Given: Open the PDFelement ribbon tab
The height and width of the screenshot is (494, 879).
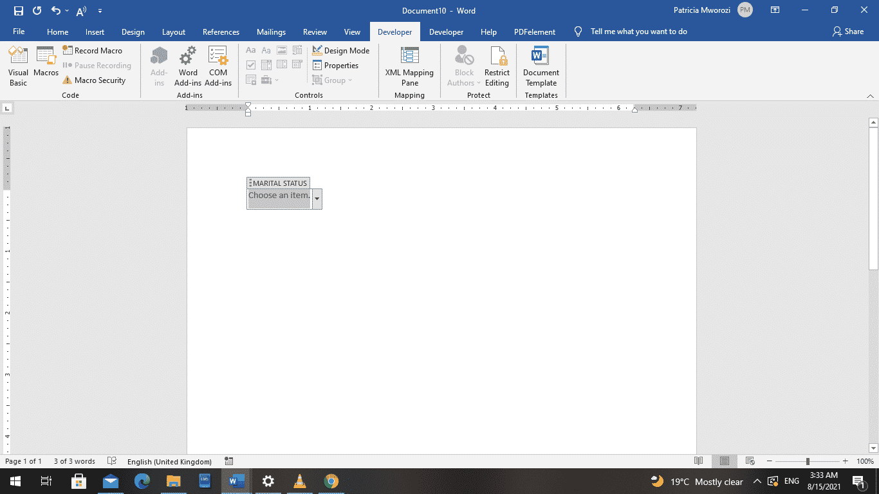Looking at the screenshot, I should [x=534, y=32].
